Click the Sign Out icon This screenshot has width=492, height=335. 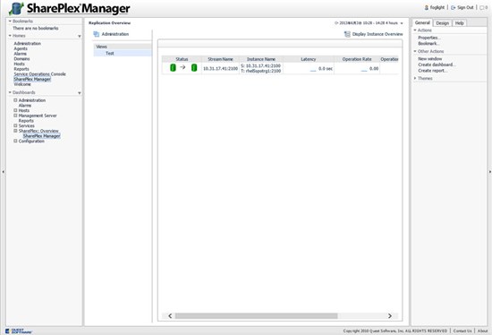click(x=454, y=7)
